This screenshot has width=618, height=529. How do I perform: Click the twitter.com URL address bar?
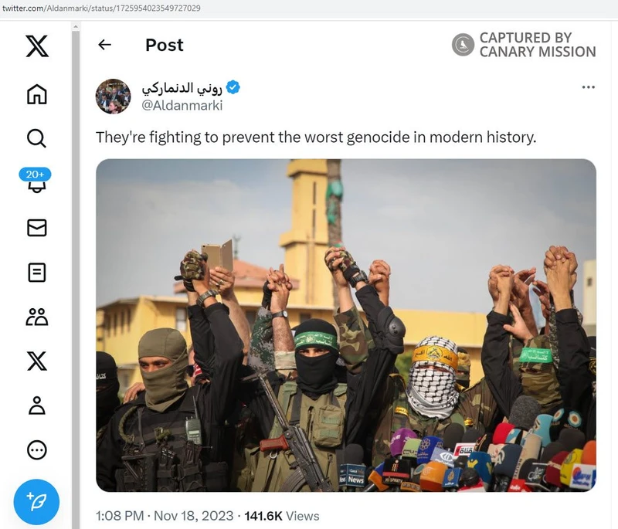[232, 8]
